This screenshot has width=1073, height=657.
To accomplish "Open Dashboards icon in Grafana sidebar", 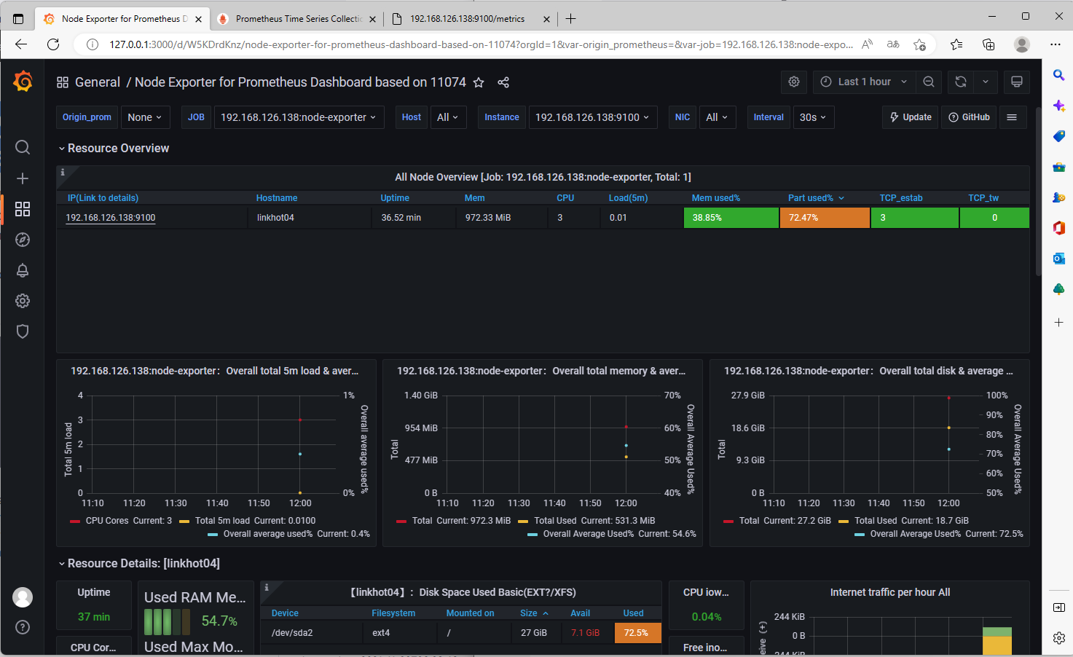I will [x=23, y=209].
